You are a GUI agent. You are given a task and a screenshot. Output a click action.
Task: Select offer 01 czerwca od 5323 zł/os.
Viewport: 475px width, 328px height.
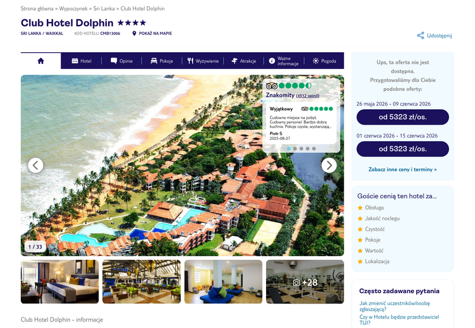403,149
